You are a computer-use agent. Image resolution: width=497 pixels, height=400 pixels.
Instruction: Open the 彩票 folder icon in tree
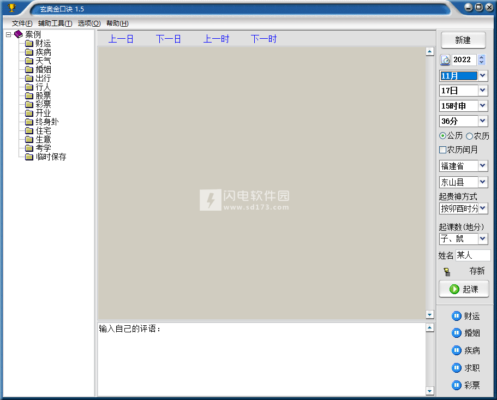click(x=29, y=104)
